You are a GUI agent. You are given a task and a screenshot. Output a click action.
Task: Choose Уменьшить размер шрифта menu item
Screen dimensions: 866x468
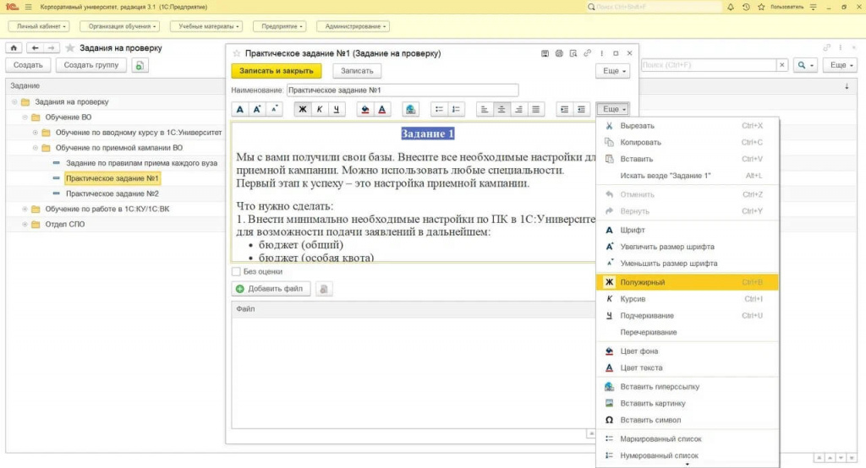pyautogui.click(x=688, y=264)
